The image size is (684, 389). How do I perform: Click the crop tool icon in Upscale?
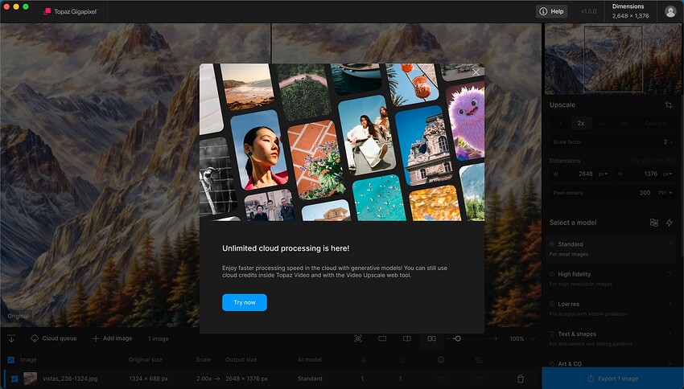pyautogui.click(x=668, y=105)
